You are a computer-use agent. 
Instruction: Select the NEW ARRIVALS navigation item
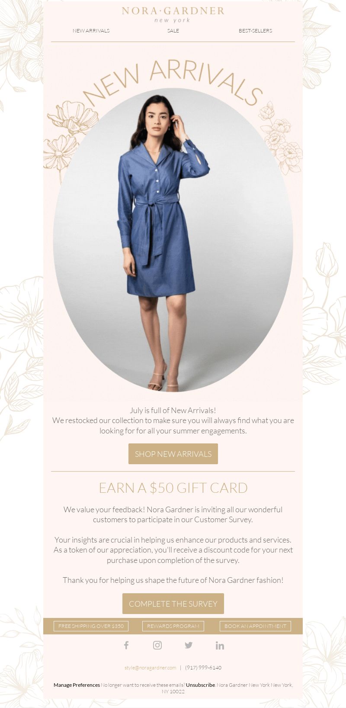[91, 31]
